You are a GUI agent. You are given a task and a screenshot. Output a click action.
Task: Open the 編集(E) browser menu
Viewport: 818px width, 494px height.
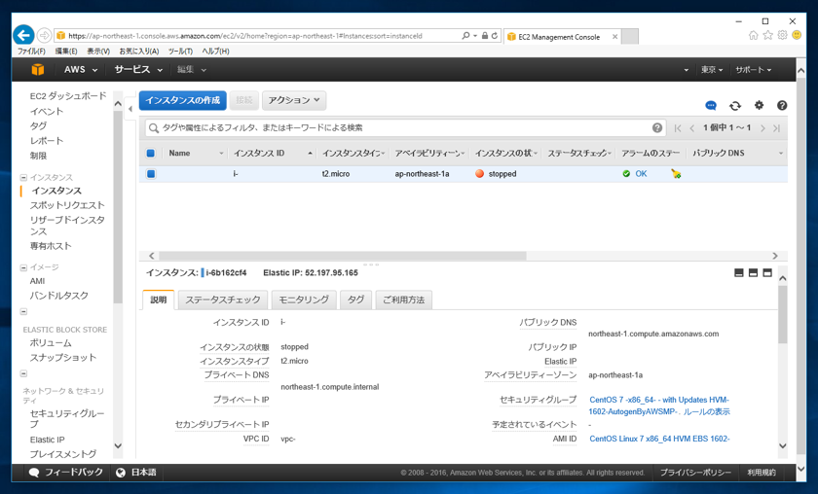coord(66,52)
